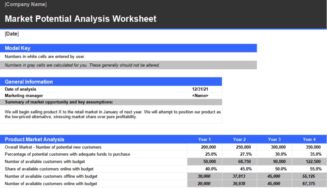The height and width of the screenshot is (188, 327).
Task: Select 'Number of available customers online with budget' label
Action: 51,184
